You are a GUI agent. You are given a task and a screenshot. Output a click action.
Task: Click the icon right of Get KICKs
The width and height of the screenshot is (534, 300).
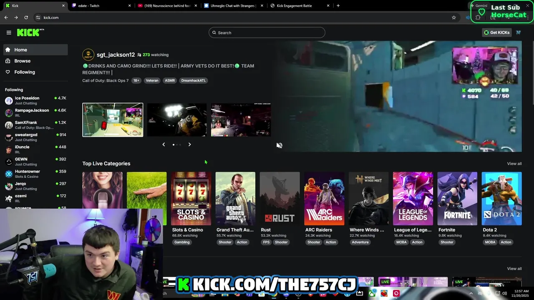click(x=519, y=32)
